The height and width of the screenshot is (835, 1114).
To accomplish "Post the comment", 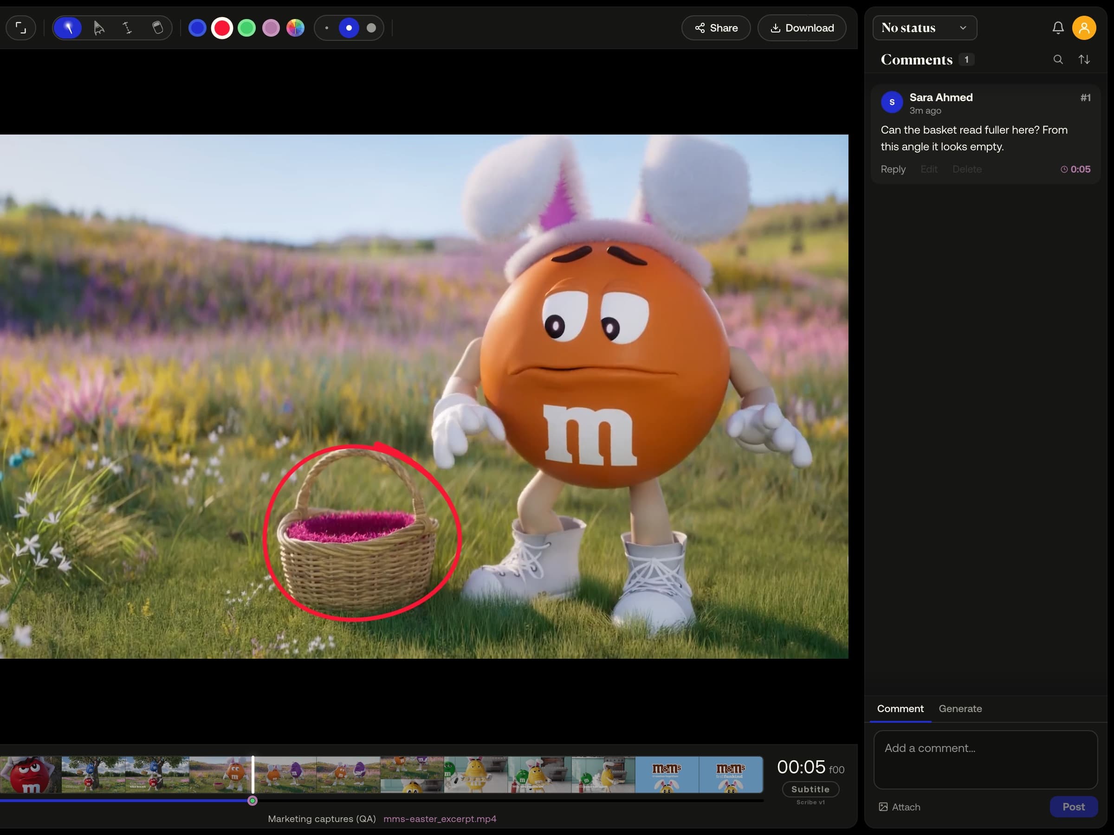I will coord(1073,807).
